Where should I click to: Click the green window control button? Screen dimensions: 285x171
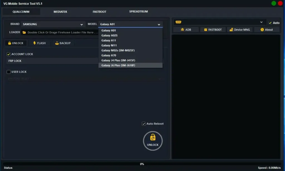tap(274, 3)
